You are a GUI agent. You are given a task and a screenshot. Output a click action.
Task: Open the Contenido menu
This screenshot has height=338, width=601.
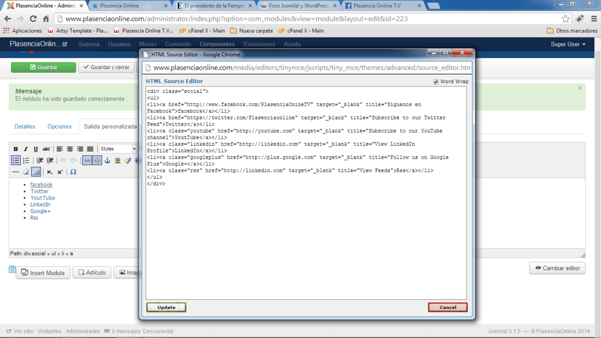pos(178,44)
